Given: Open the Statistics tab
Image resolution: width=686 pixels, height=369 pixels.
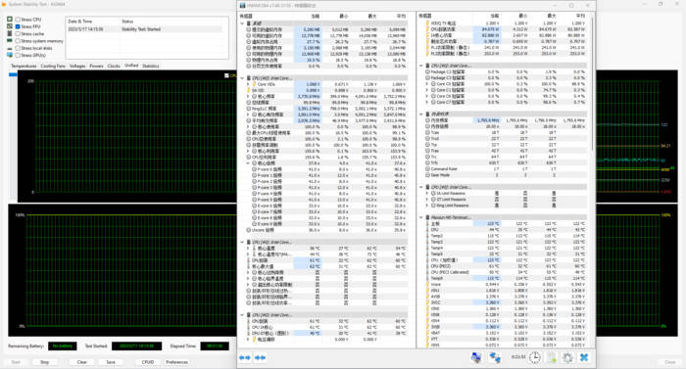Looking at the screenshot, I should [x=151, y=66].
